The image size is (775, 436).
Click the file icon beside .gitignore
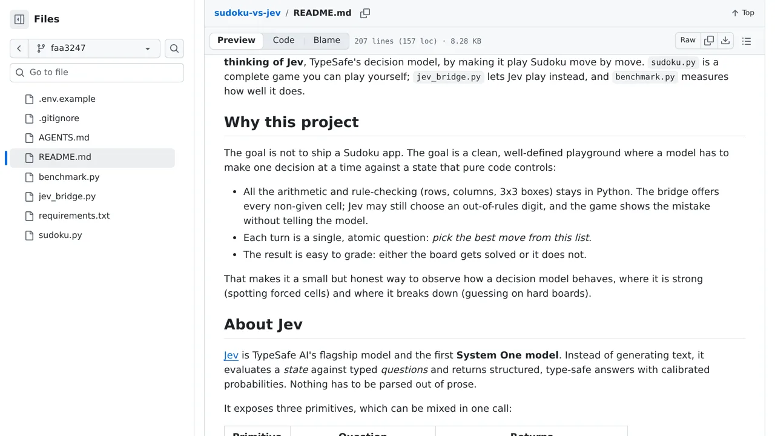click(x=29, y=119)
